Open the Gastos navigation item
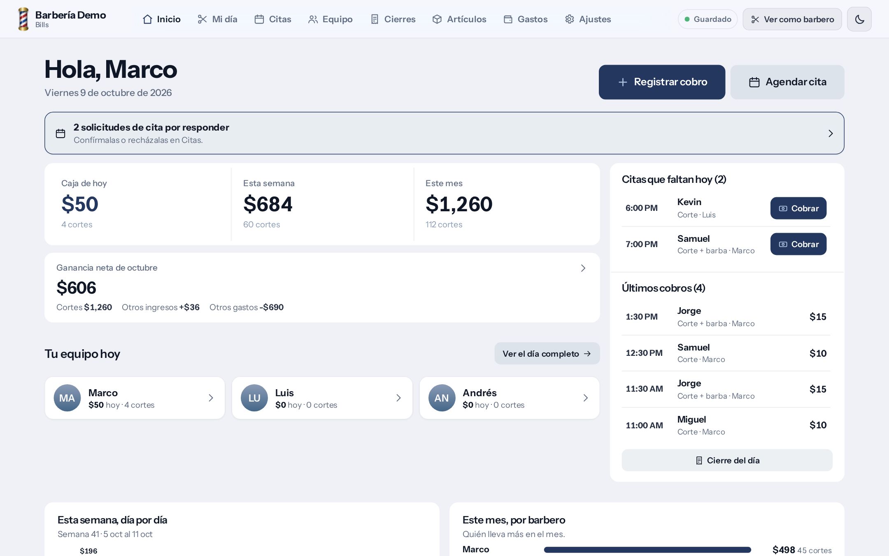 tap(526, 19)
